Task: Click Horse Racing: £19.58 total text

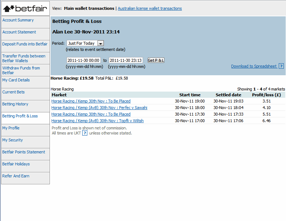Action: [72, 79]
